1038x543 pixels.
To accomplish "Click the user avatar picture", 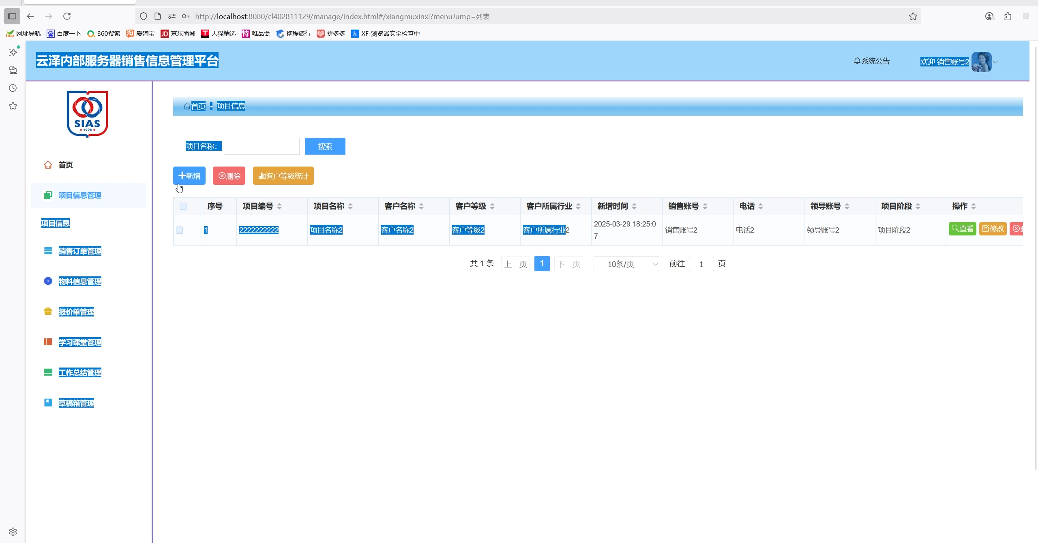I will pos(981,62).
